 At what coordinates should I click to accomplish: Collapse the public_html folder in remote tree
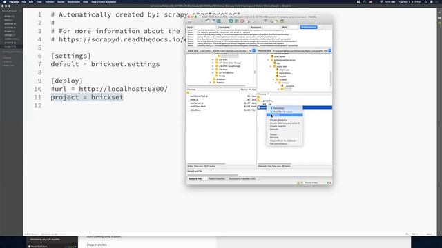pos(271,66)
